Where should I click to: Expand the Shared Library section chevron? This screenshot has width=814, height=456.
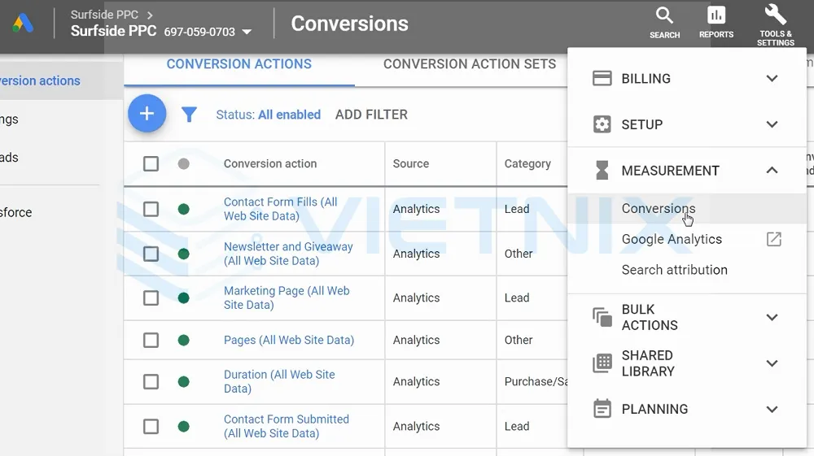point(772,363)
